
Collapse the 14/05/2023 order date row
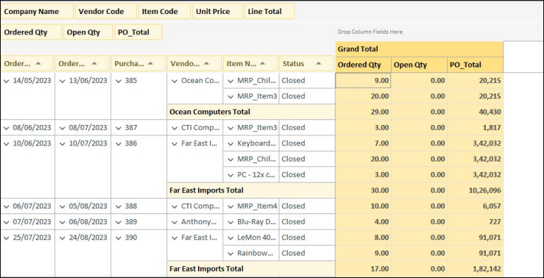[6, 81]
